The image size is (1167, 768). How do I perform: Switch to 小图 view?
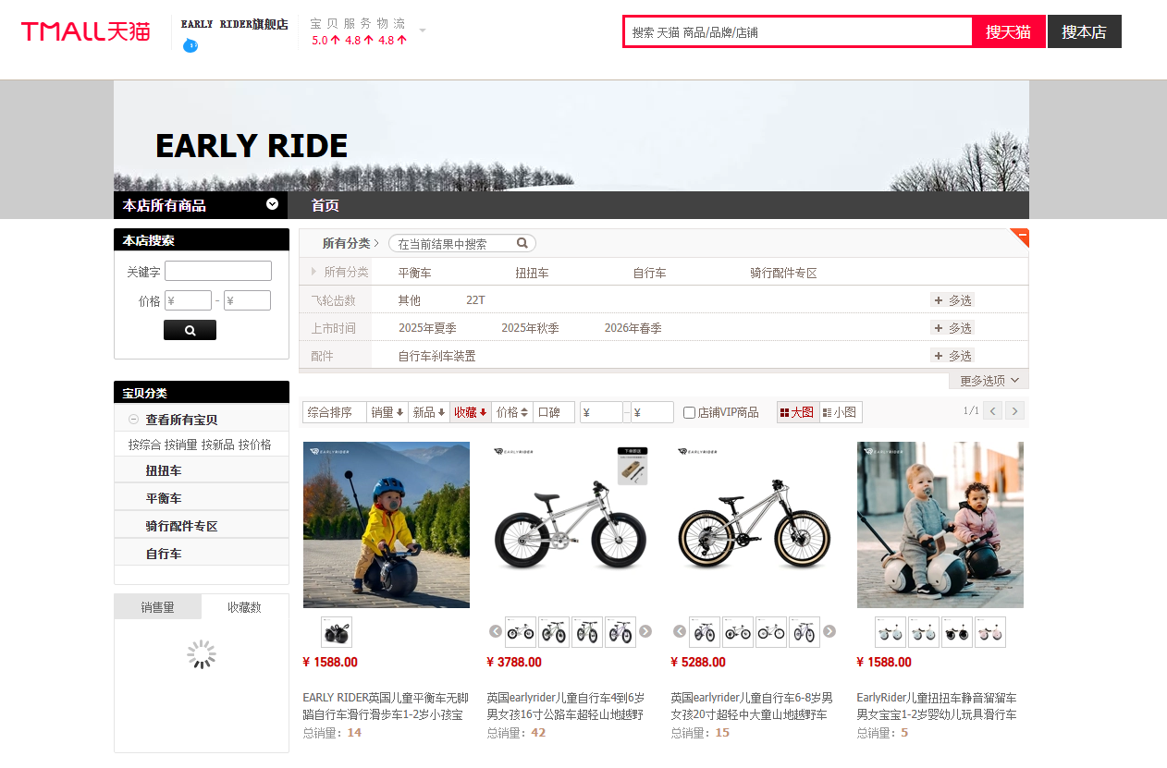841,412
